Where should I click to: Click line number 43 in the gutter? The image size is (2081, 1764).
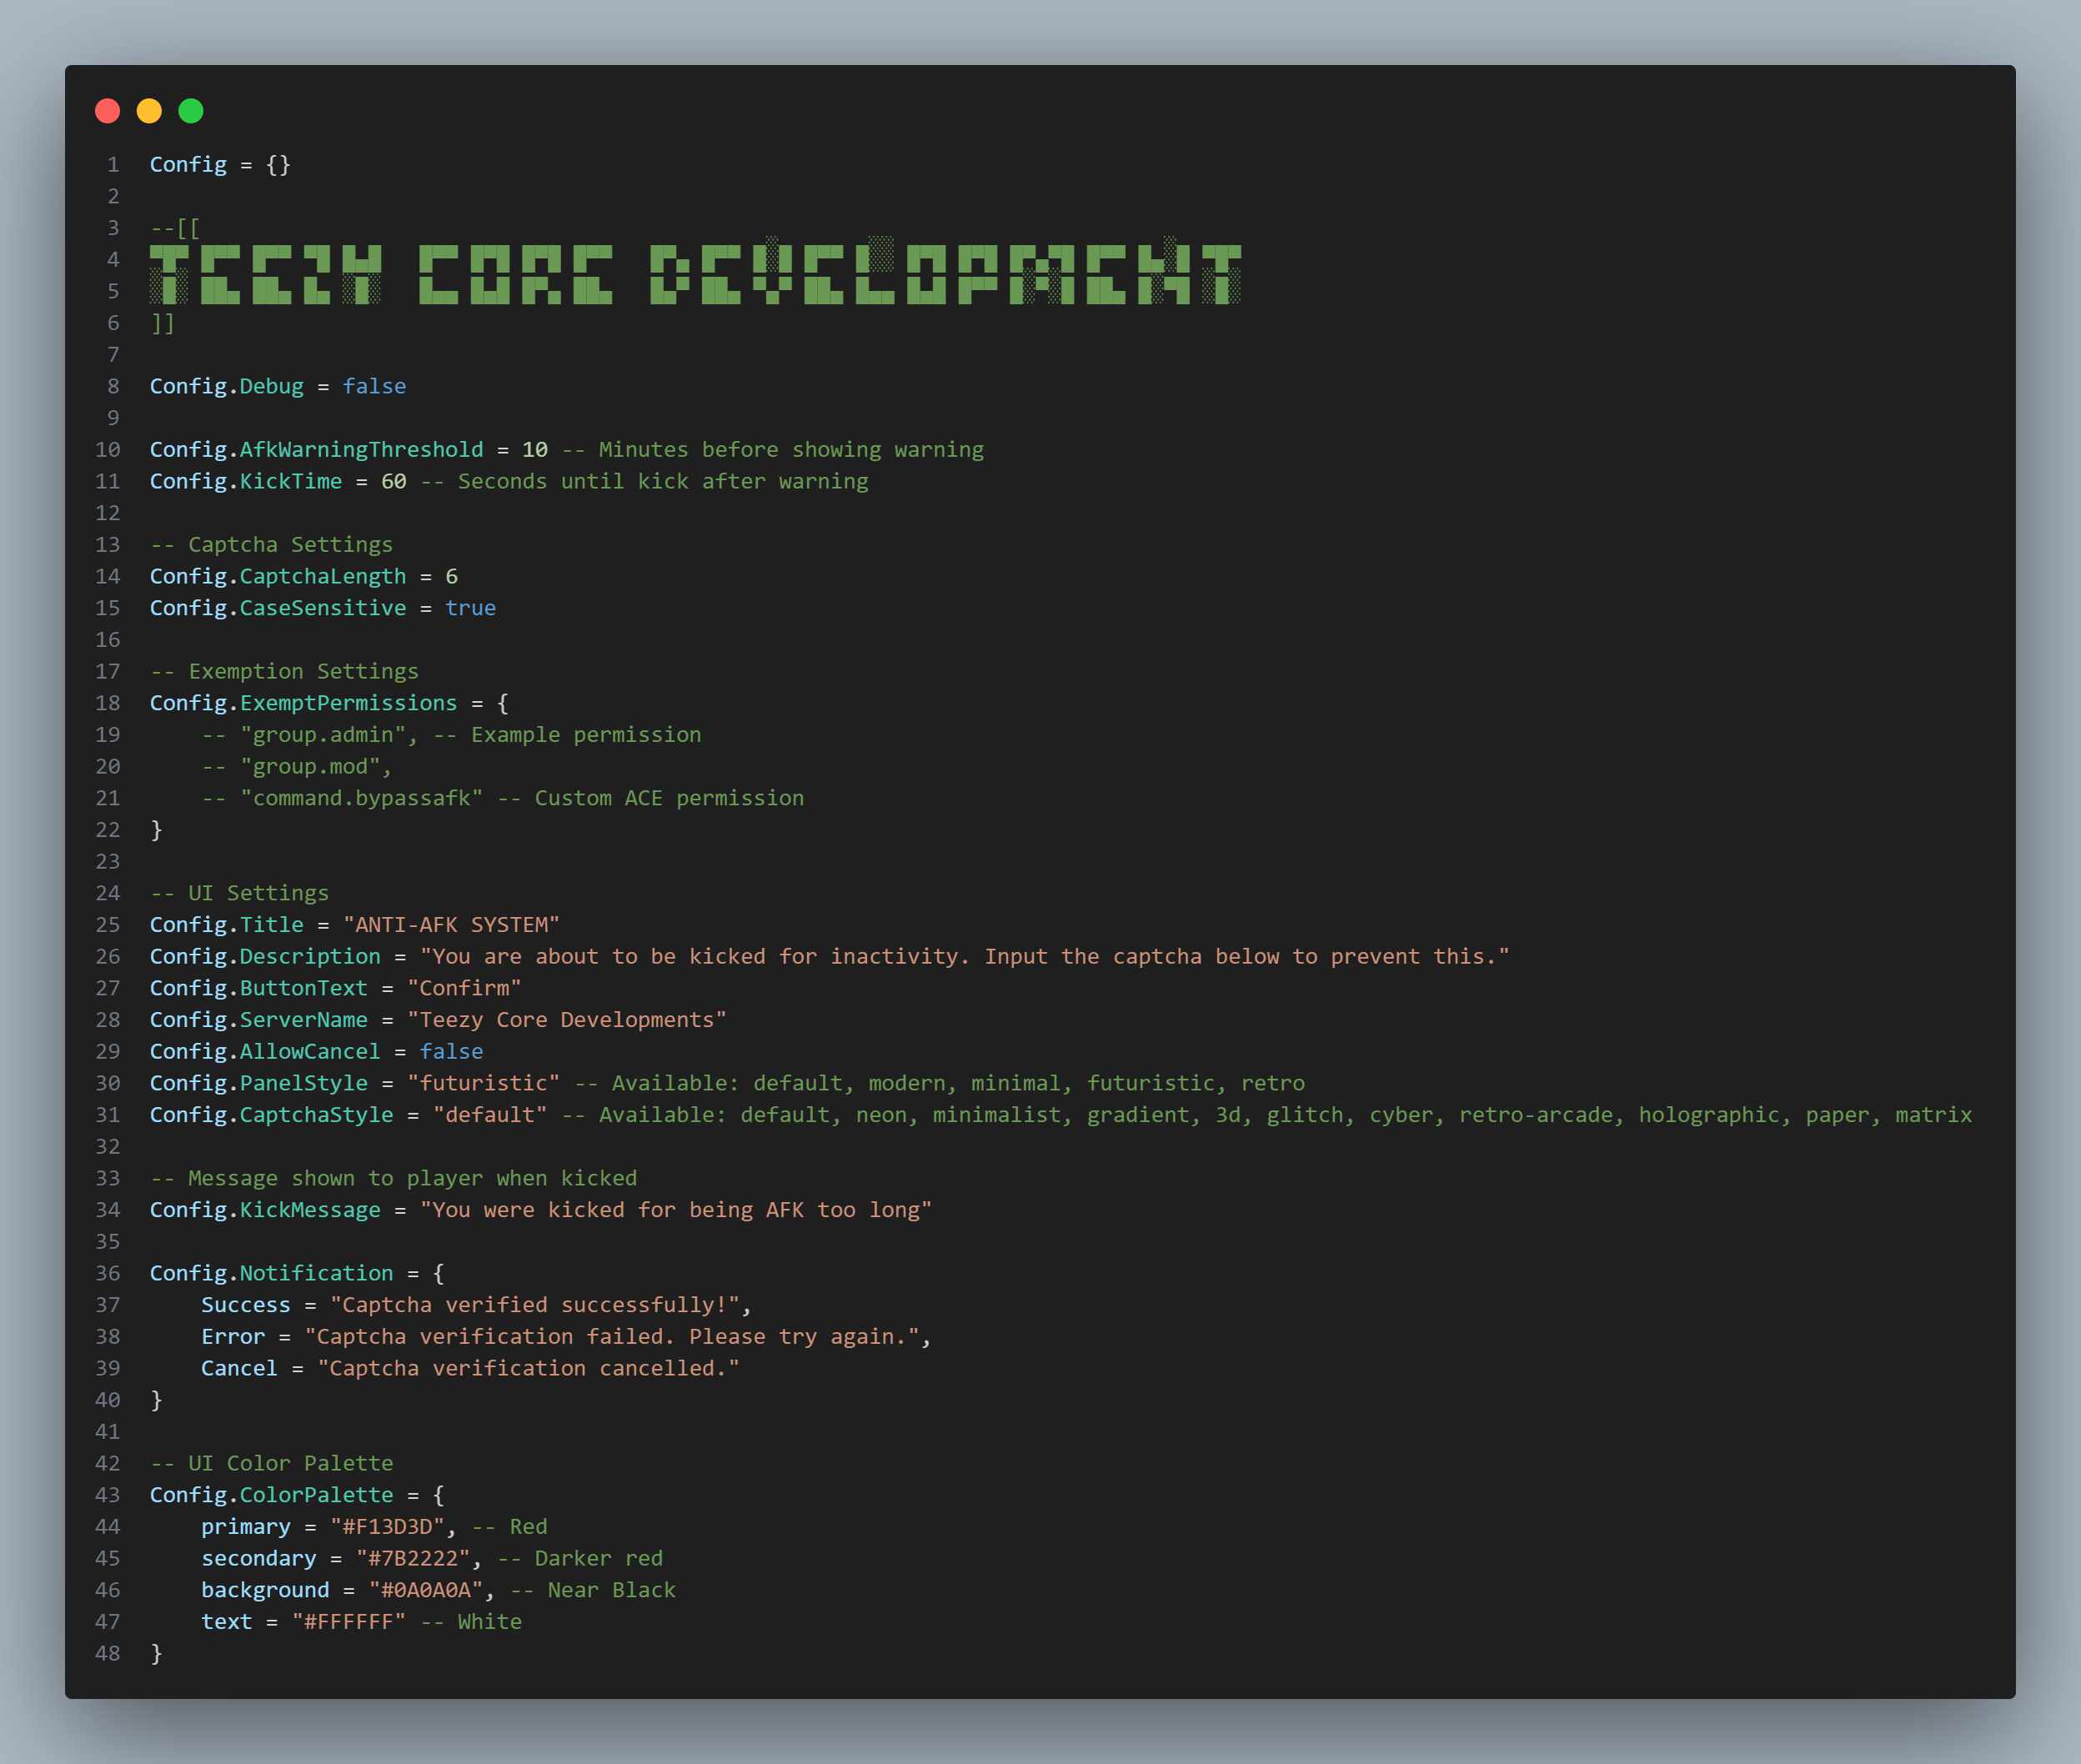coord(108,1495)
